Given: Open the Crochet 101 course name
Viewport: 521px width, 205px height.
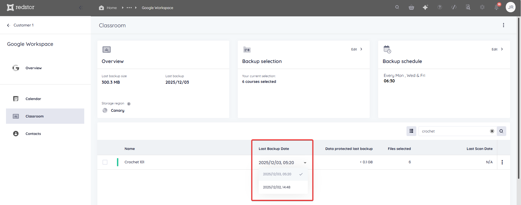Looking at the screenshot, I should tap(134, 162).
